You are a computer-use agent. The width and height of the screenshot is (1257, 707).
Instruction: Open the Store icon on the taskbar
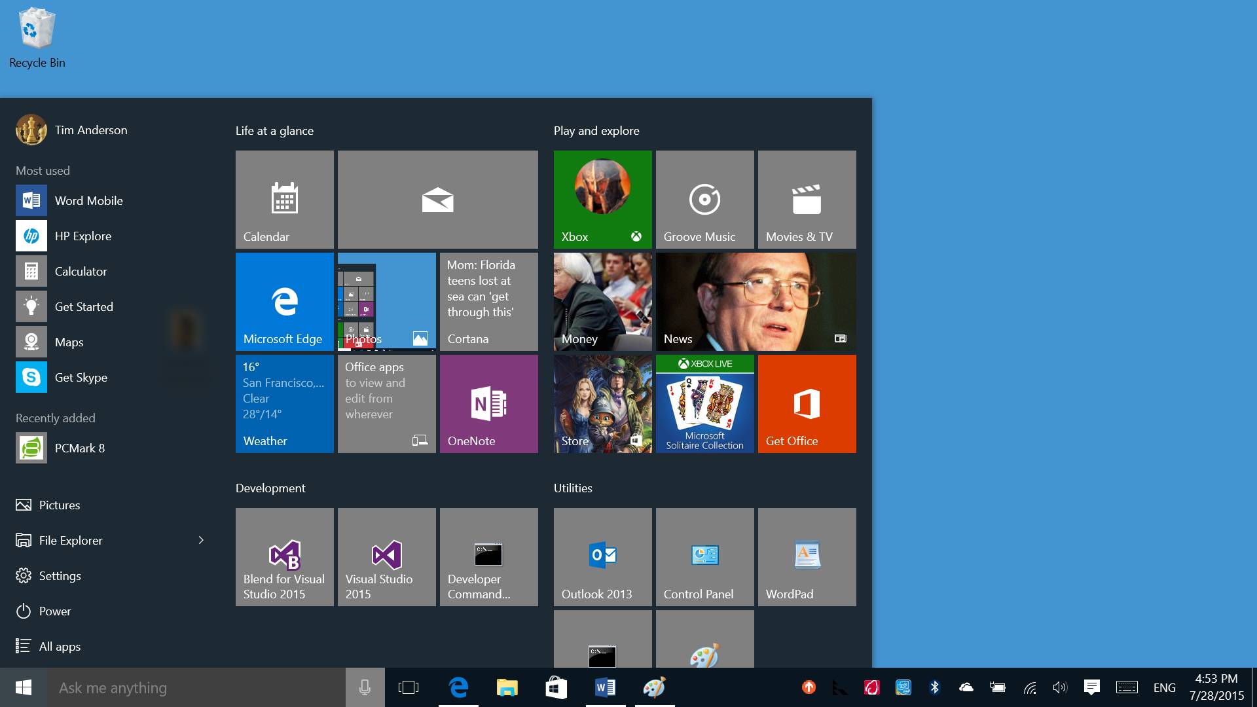coord(556,687)
